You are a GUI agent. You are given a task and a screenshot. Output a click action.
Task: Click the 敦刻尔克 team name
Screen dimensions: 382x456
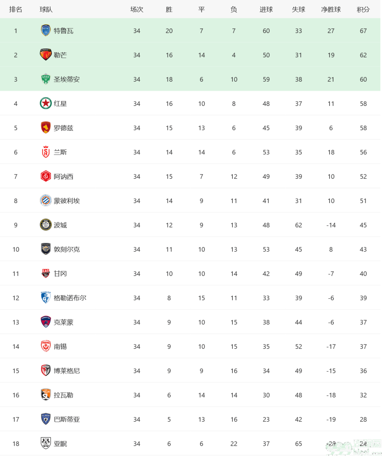(x=66, y=249)
